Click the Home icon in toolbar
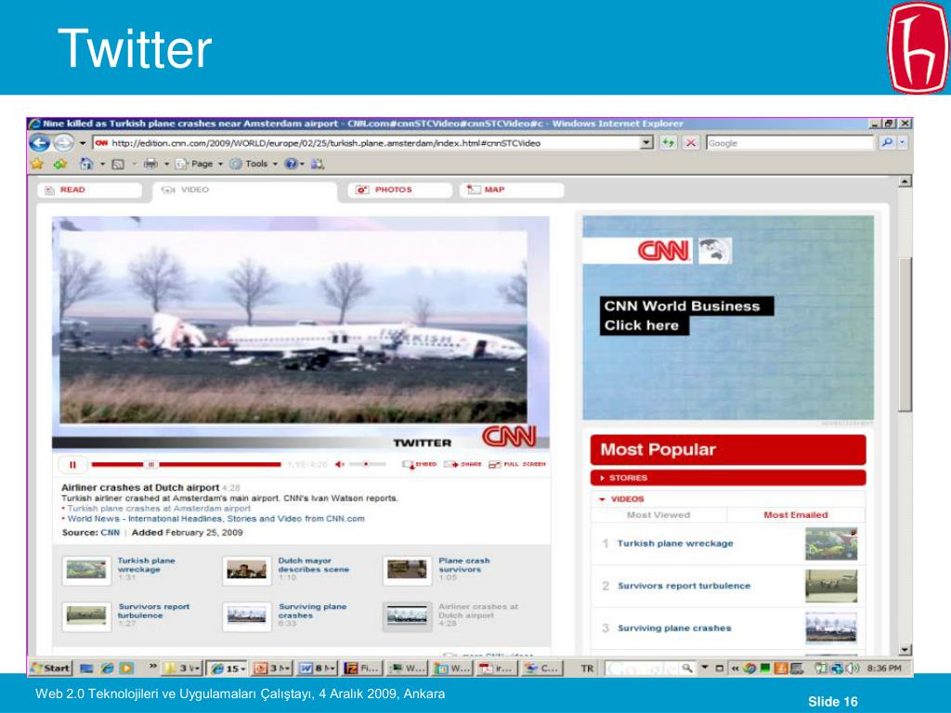Viewport: 951px width, 713px height. click(x=86, y=163)
